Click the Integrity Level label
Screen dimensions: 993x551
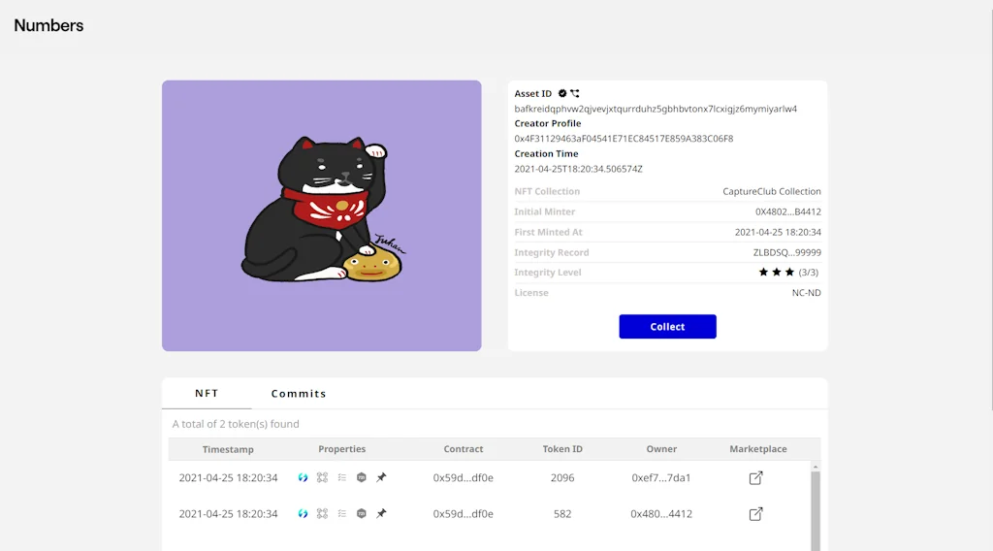pos(548,273)
